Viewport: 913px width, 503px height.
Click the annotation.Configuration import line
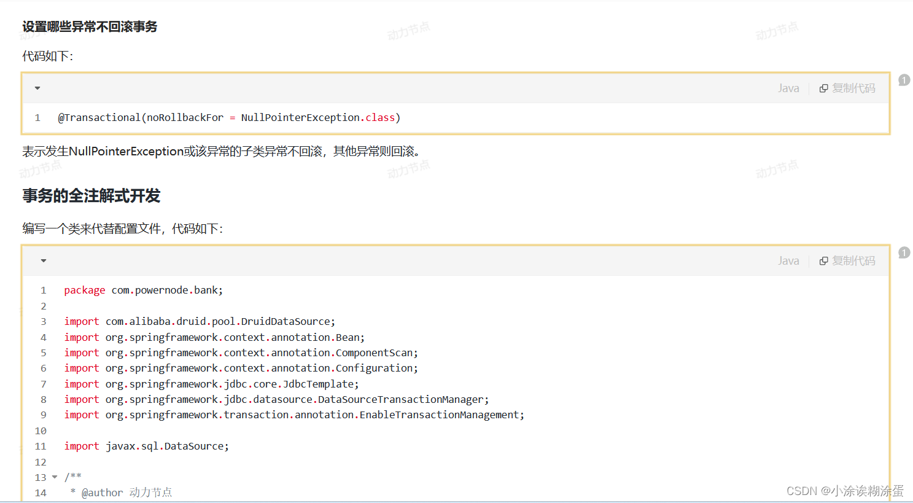click(241, 368)
